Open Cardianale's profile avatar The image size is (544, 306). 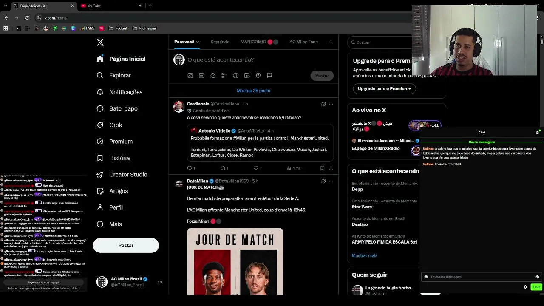click(x=179, y=107)
